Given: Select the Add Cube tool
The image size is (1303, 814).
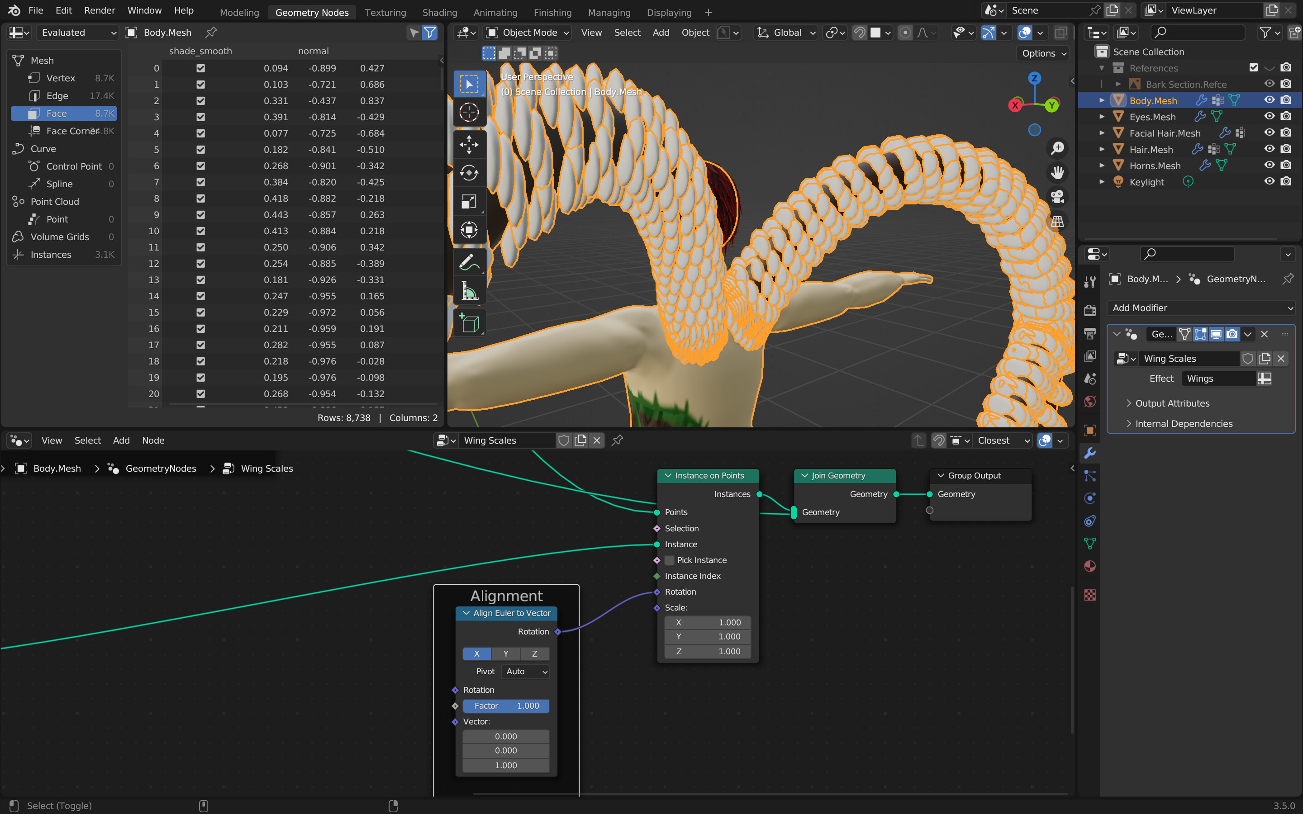Looking at the screenshot, I should [x=468, y=322].
